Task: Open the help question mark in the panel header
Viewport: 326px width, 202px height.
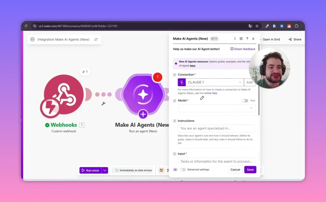Action: [x=247, y=38]
